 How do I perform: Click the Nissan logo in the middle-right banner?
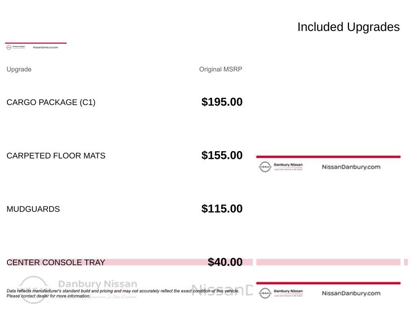click(x=265, y=167)
